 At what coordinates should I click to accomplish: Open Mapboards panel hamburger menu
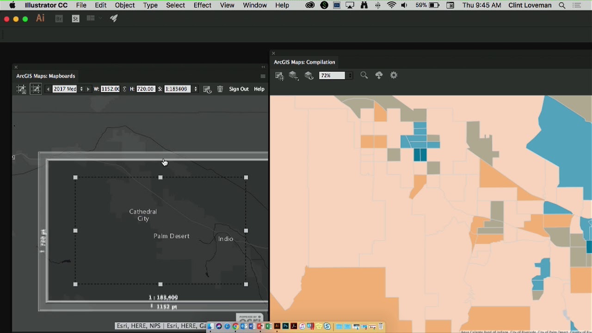263,76
